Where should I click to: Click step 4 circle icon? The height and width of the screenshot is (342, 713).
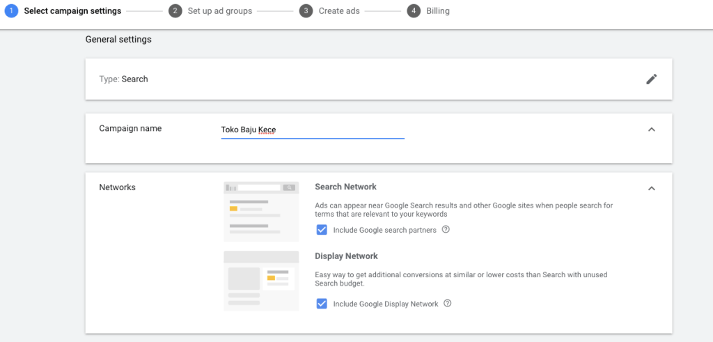pos(414,11)
